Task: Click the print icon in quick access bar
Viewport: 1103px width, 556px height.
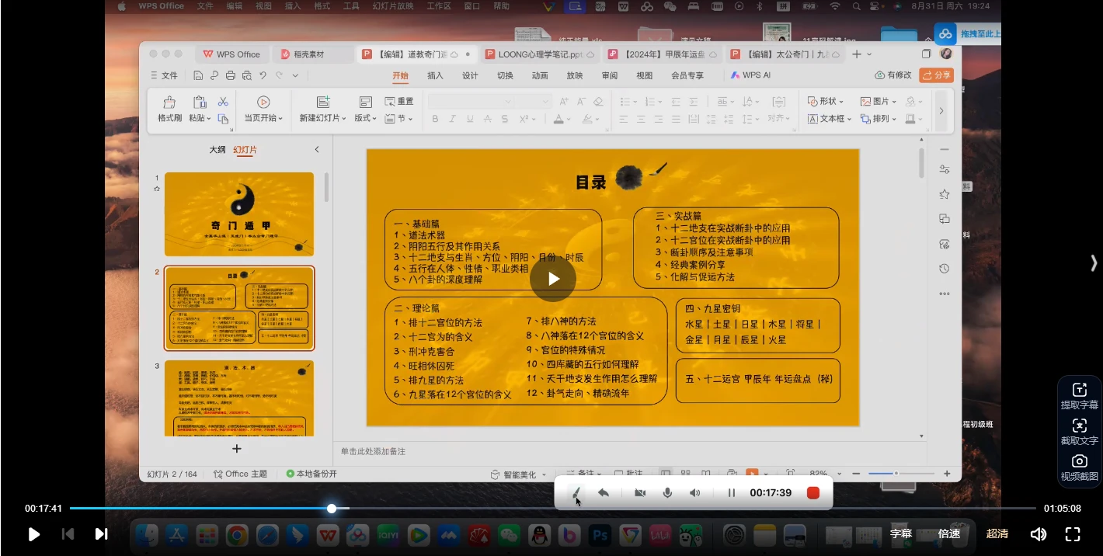Action: point(230,75)
